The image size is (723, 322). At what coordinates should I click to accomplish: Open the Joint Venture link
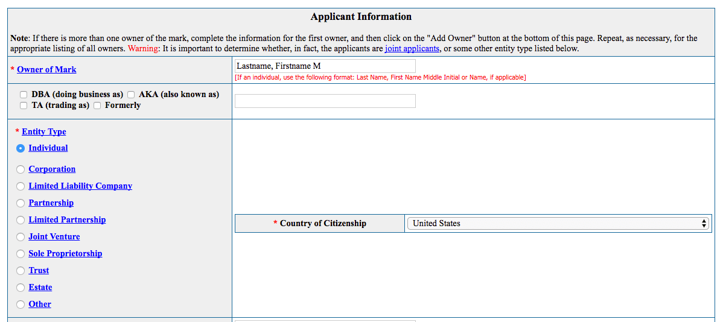(54, 236)
